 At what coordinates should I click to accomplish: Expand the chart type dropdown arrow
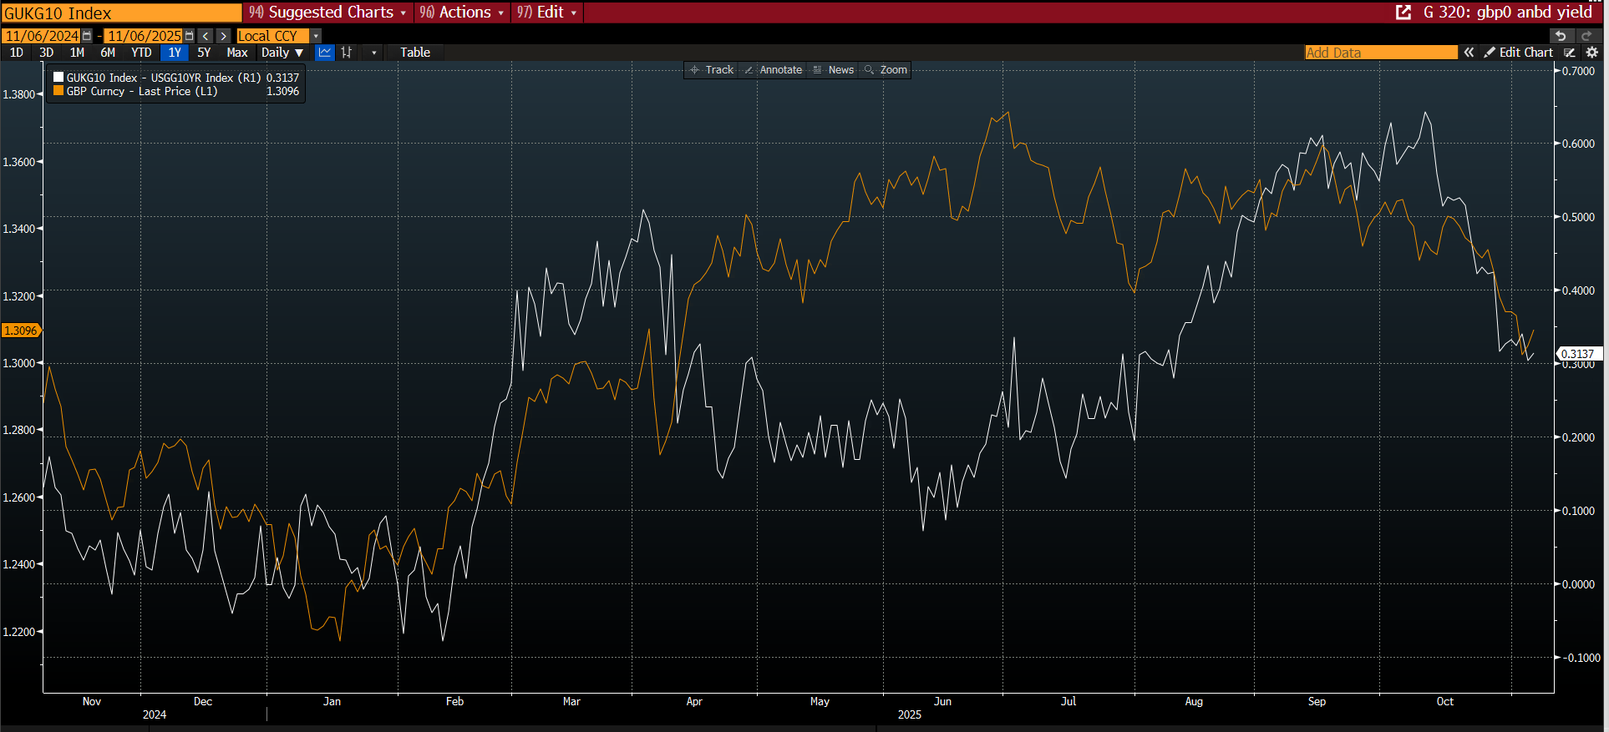373,53
